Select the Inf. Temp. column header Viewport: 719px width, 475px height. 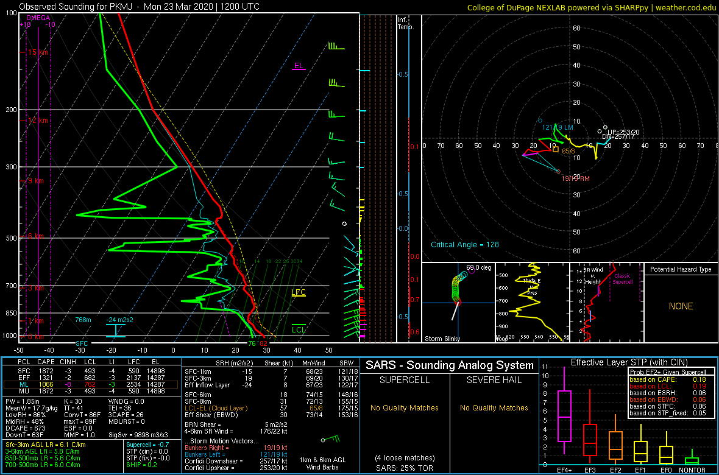406,23
